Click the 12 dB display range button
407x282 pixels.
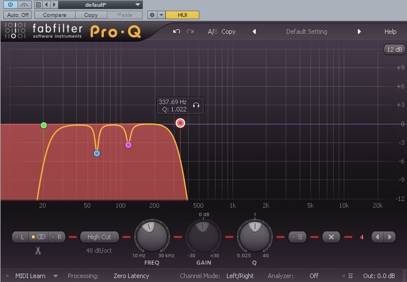tap(394, 50)
